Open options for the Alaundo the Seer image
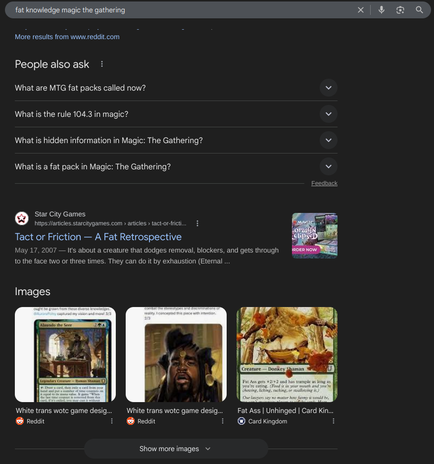This screenshot has height=464, width=434. click(x=112, y=421)
